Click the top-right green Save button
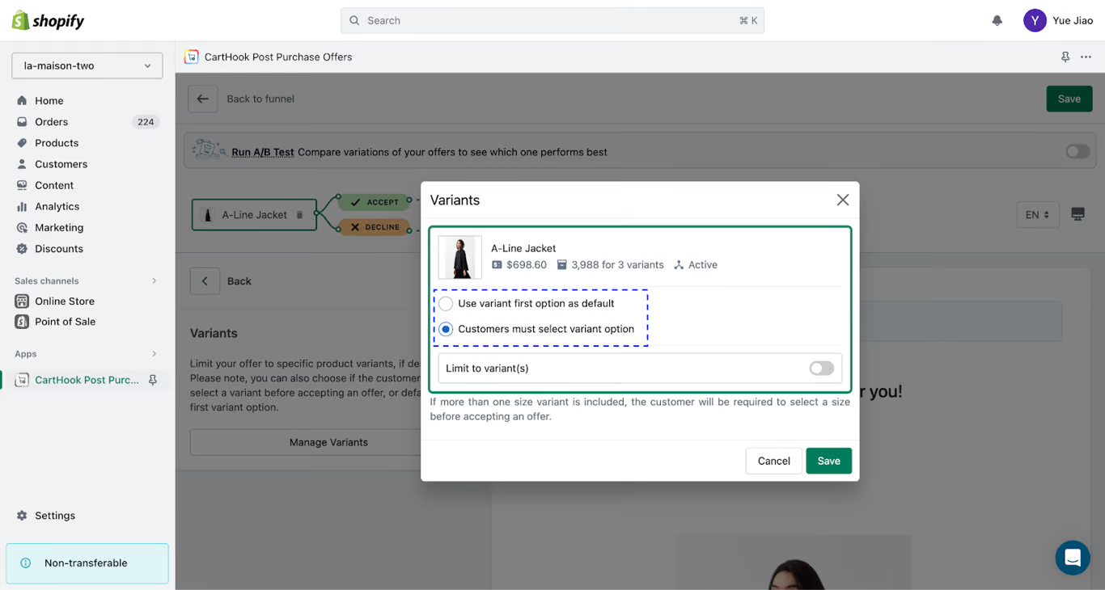Viewport: 1105px width, 590px height. (x=1069, y=99)
